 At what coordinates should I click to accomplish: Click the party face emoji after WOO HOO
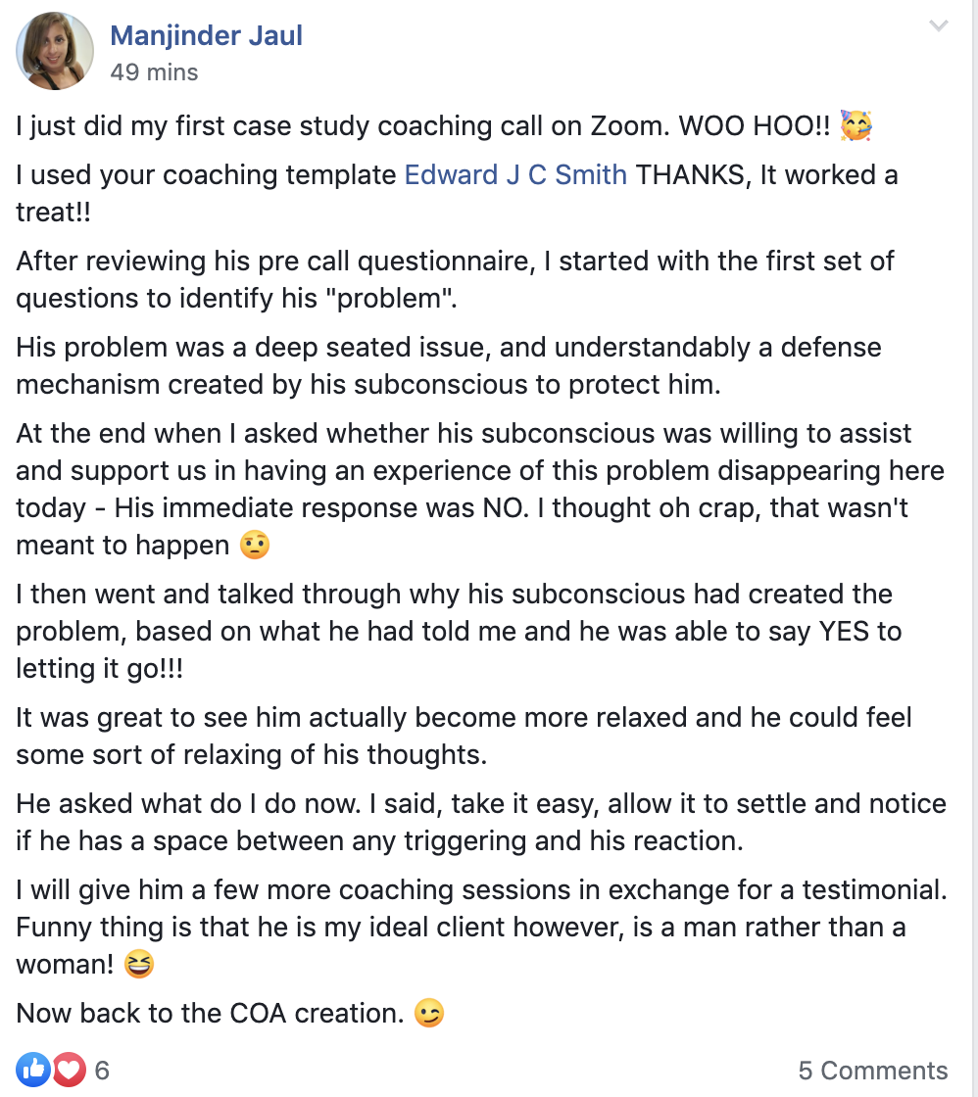856,125
